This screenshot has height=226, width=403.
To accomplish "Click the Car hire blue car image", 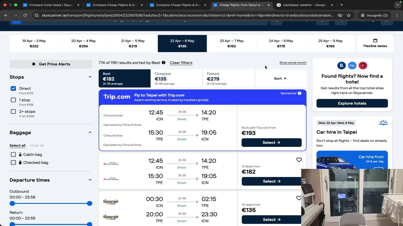I will pos(352,160).
